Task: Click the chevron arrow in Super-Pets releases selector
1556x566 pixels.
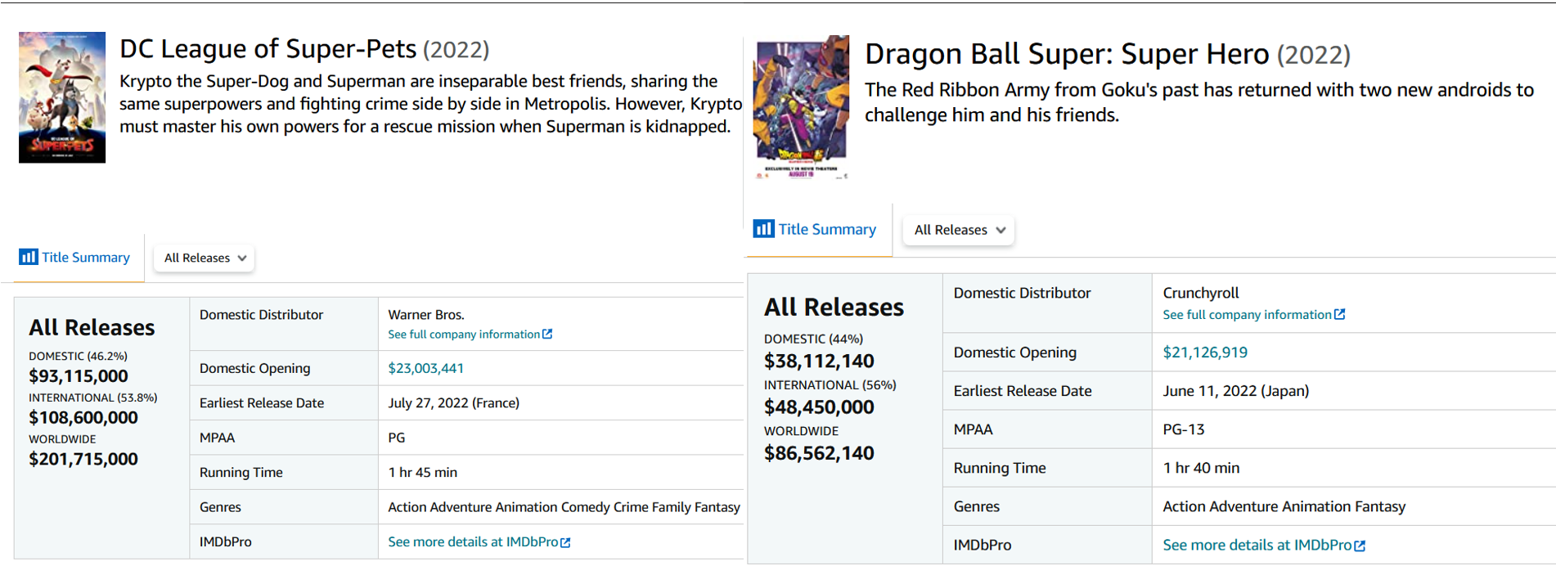Action: point(242,258)
